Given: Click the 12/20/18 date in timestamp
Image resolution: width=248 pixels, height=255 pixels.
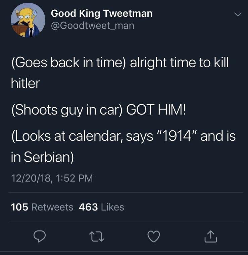Looking at the screenshot, I should 30,178.
